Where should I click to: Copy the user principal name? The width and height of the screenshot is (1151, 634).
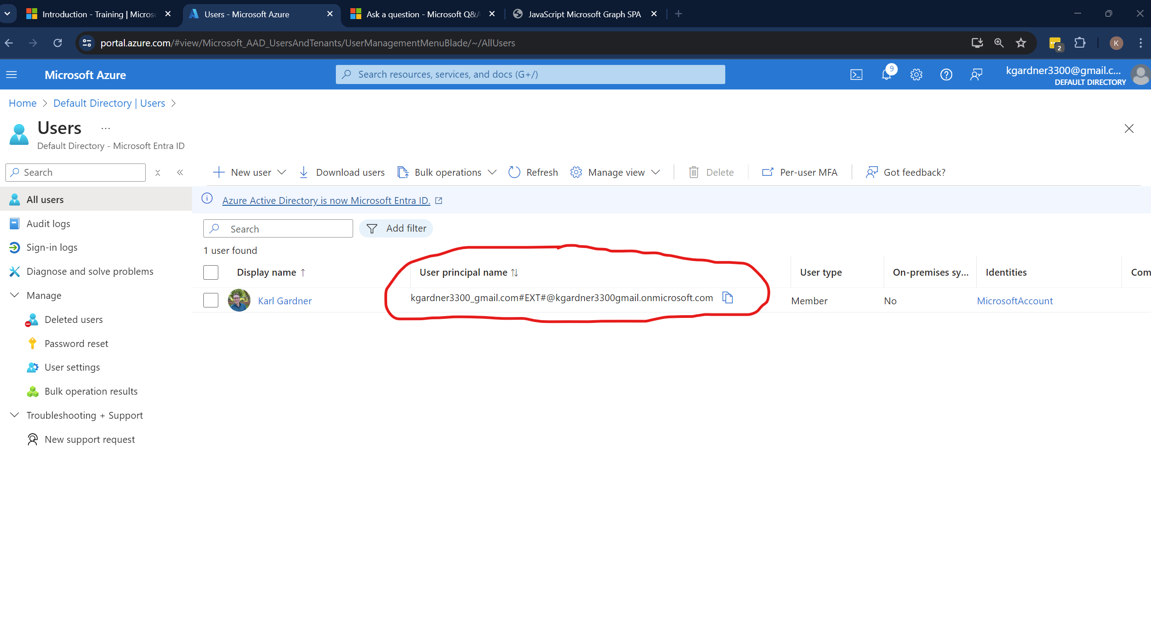(728, 298)
